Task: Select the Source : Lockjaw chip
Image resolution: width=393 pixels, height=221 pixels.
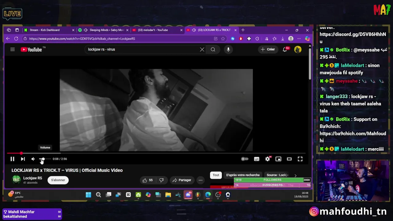Action: click(x=277, y=175)
